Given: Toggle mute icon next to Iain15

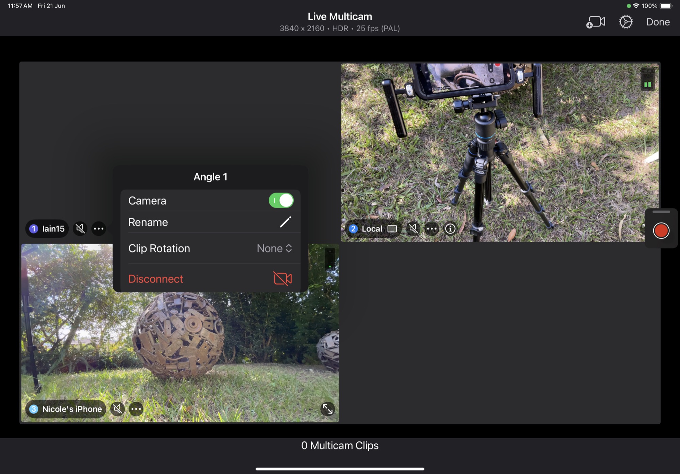Looking at the screenshot, I should click(x=80, y=229).
